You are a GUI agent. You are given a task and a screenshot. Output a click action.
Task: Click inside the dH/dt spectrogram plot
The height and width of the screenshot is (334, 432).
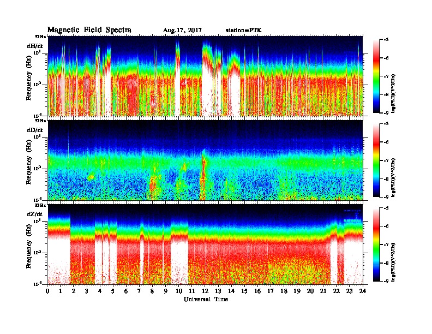[205, 76]
